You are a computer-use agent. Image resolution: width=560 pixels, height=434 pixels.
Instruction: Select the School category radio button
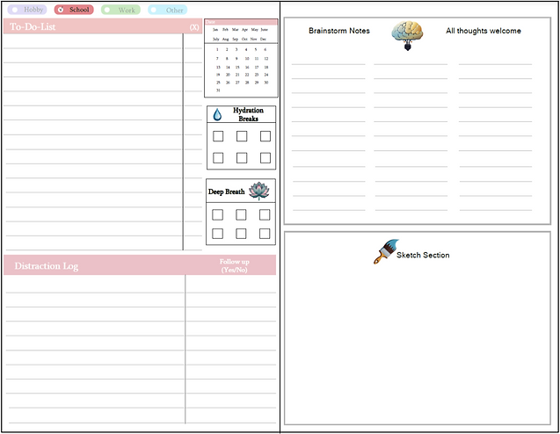point(61,10)
